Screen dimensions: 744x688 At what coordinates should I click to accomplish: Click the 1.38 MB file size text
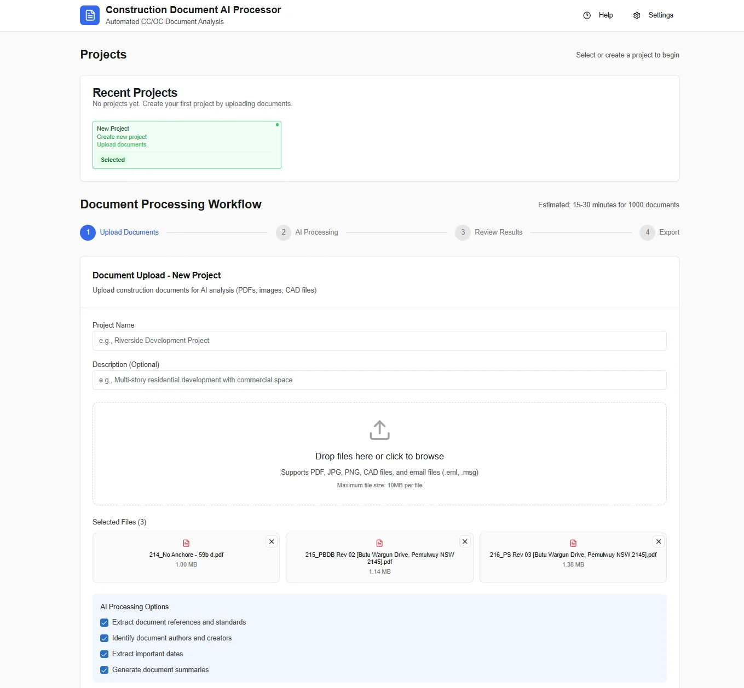[x=573, y=564]
